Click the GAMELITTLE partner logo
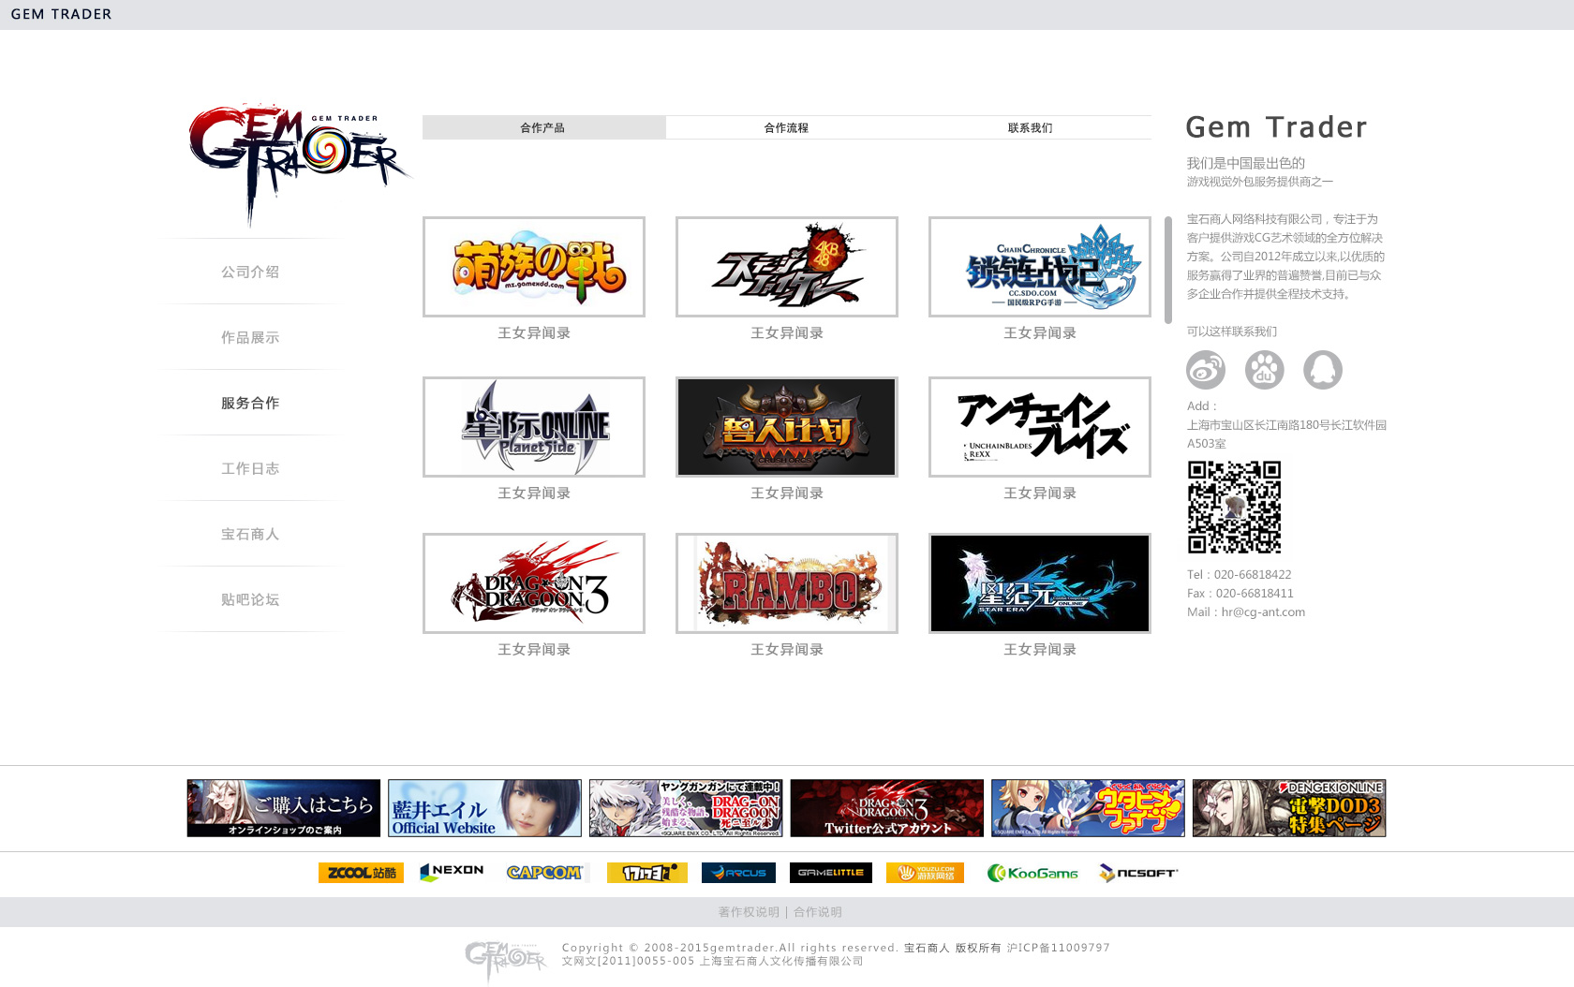Screen dimensions: 1574x987 pos(830,873)
